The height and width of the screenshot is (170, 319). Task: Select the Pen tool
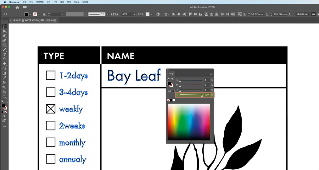click(4, 35)
